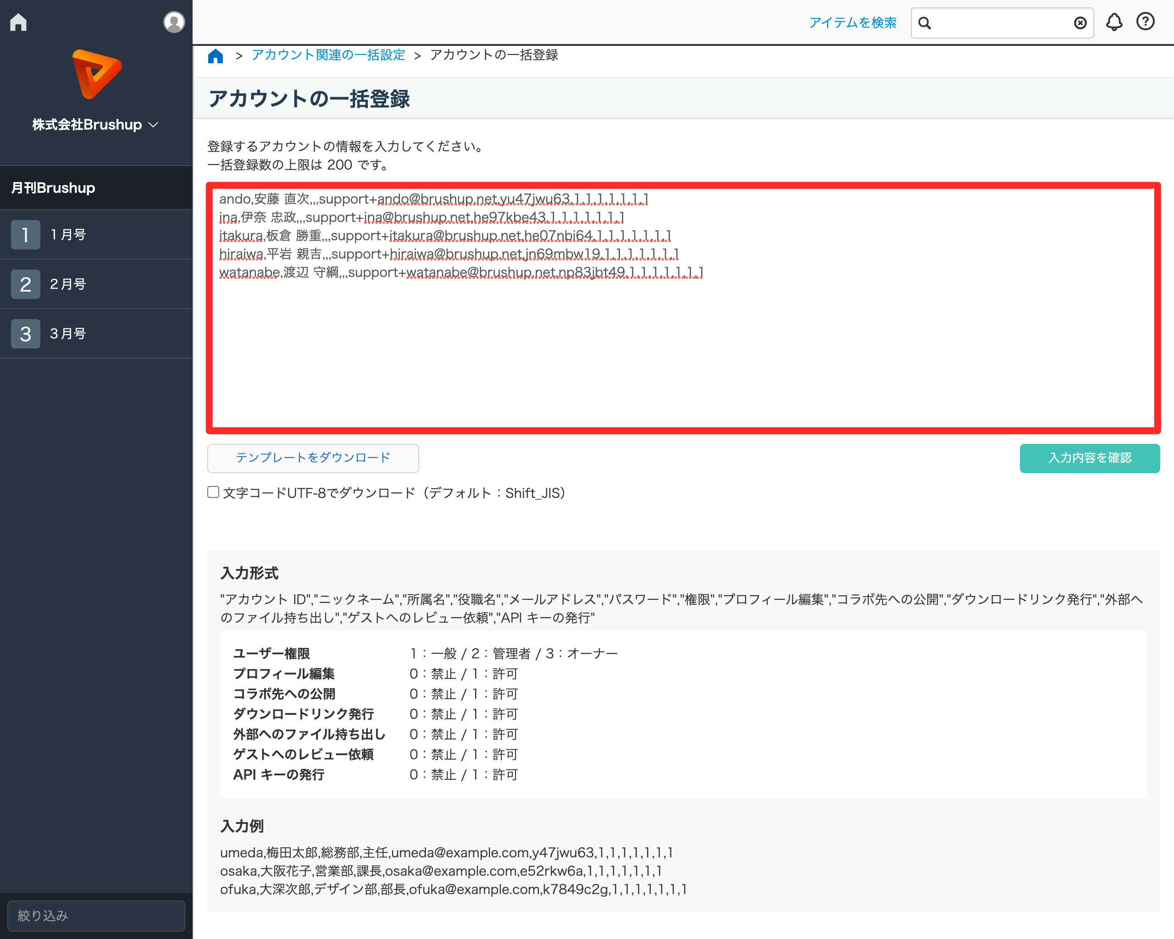Click テンプレートをダウンロード button
Viewport: 1174px width, 939px height.
tap(313, 458)
